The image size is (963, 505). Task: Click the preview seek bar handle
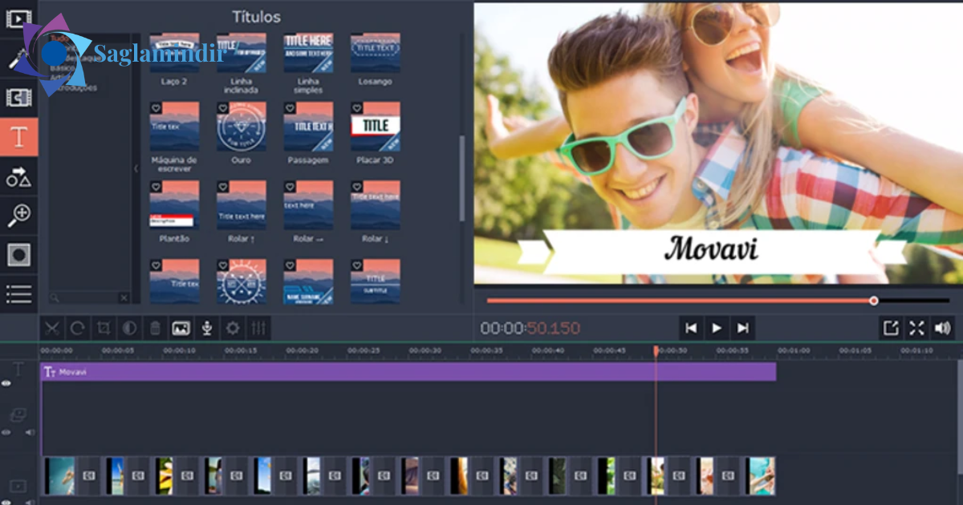[874, 301]
